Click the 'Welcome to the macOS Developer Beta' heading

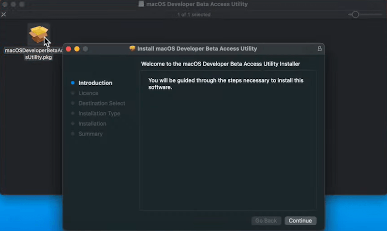(221, 64)
